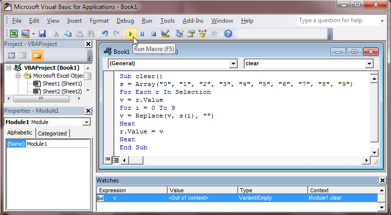Open the Run menu
Screen dimensions: 391x215
147,21
